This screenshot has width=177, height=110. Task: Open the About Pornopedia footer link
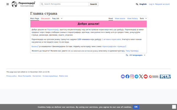pos(24,76)
